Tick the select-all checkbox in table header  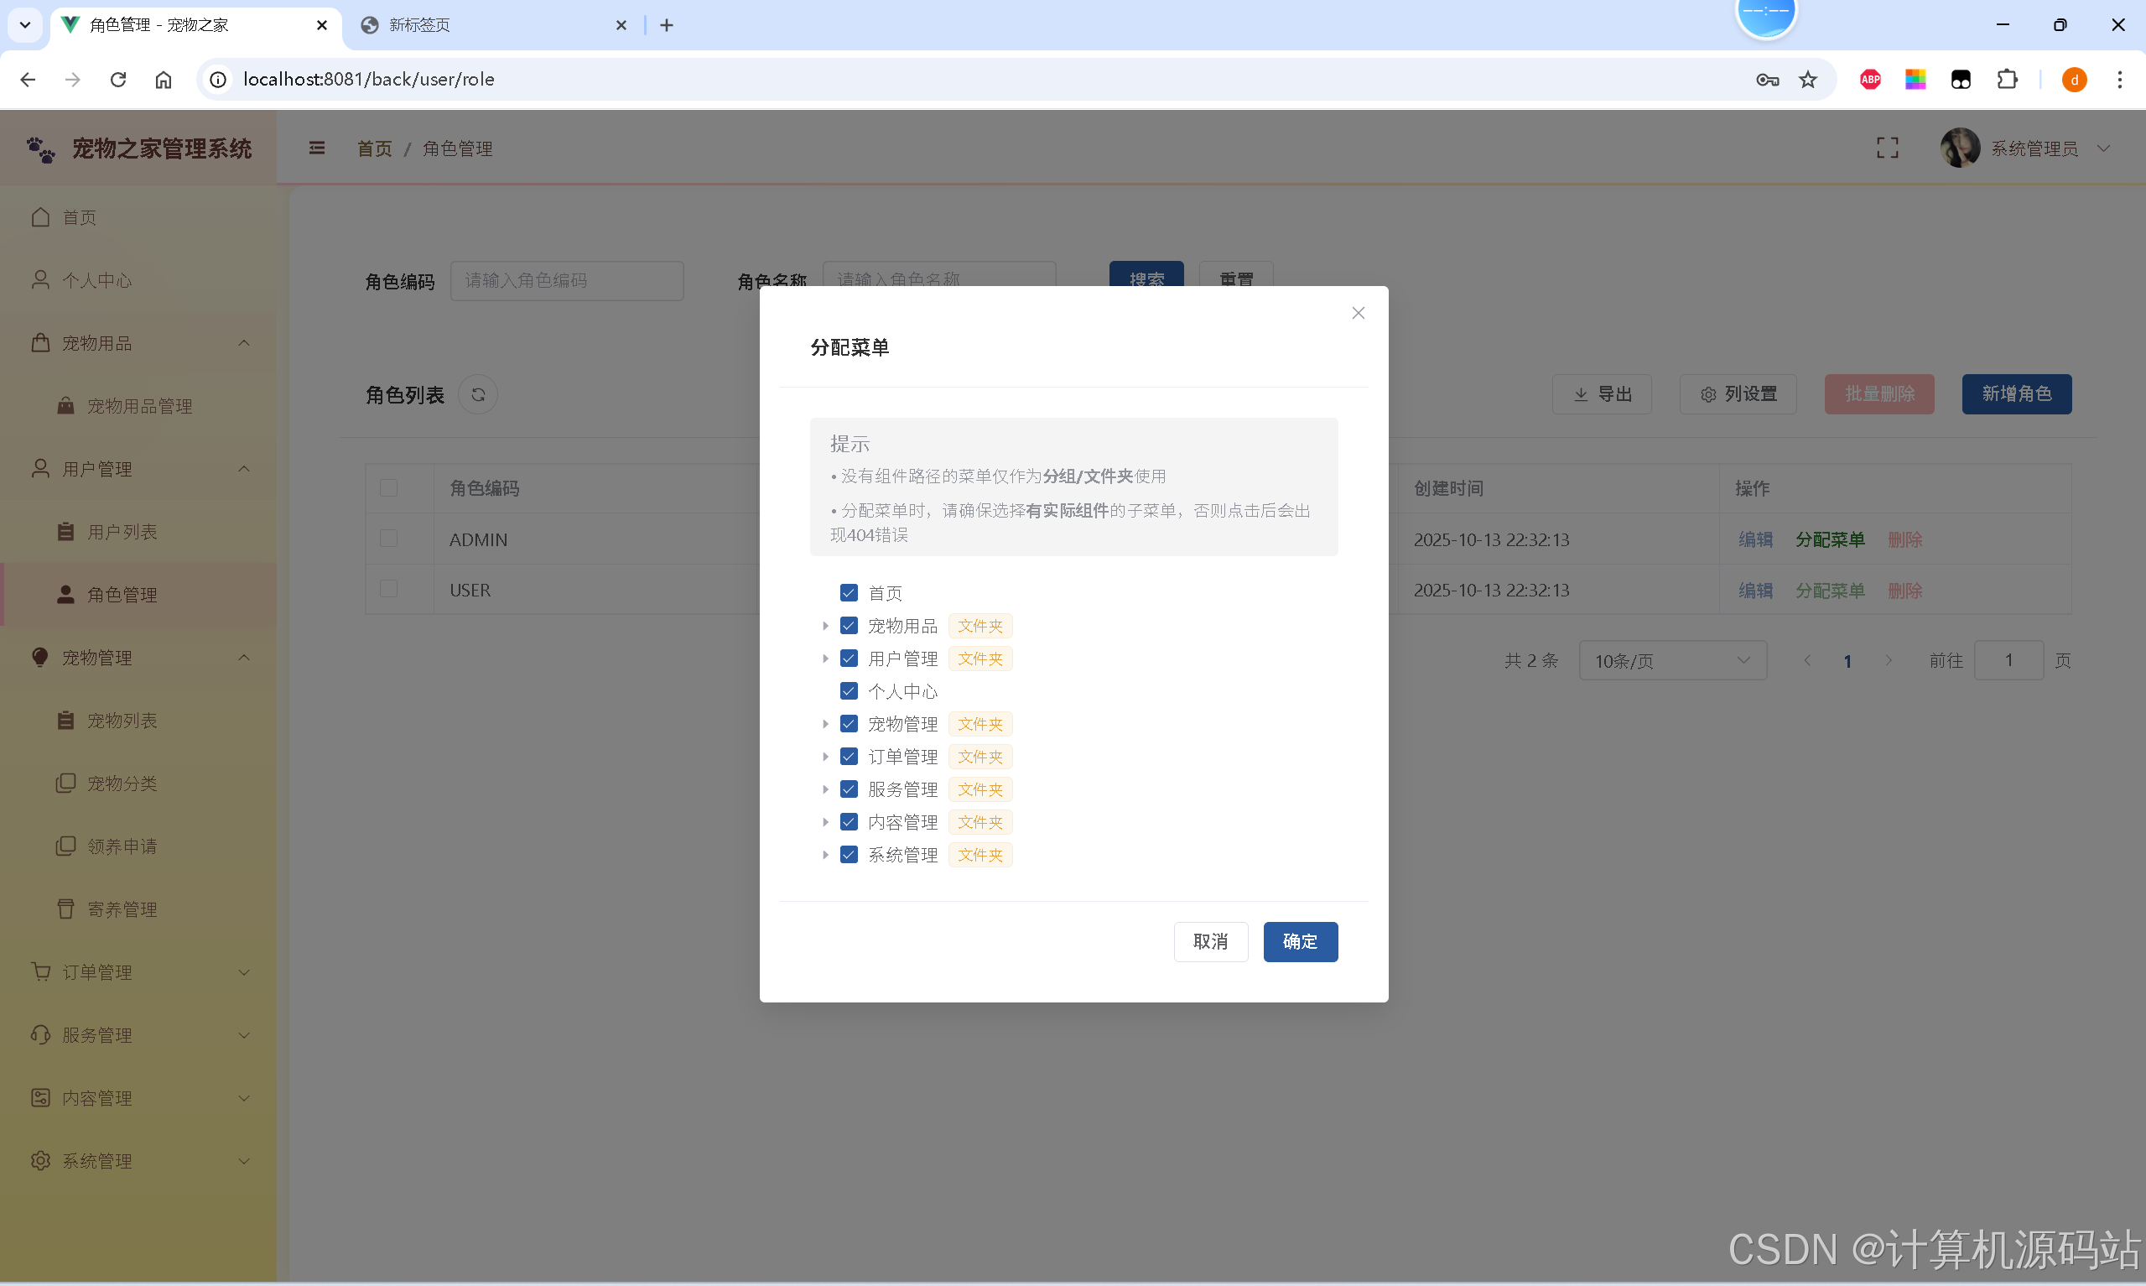point(389,488)
